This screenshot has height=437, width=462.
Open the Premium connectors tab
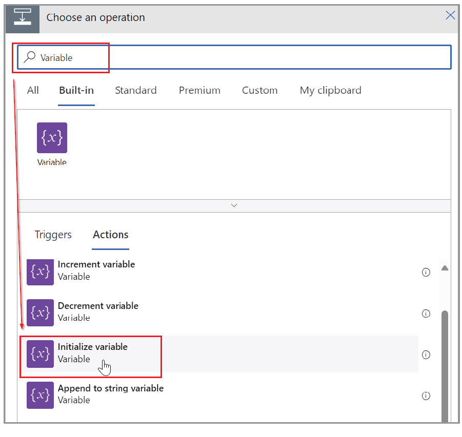[x=199, y=91]
